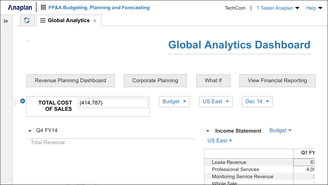Open the app navigation grid icon
The width and height of the screenshot is (328, 185).
click(x=43, y=7)
